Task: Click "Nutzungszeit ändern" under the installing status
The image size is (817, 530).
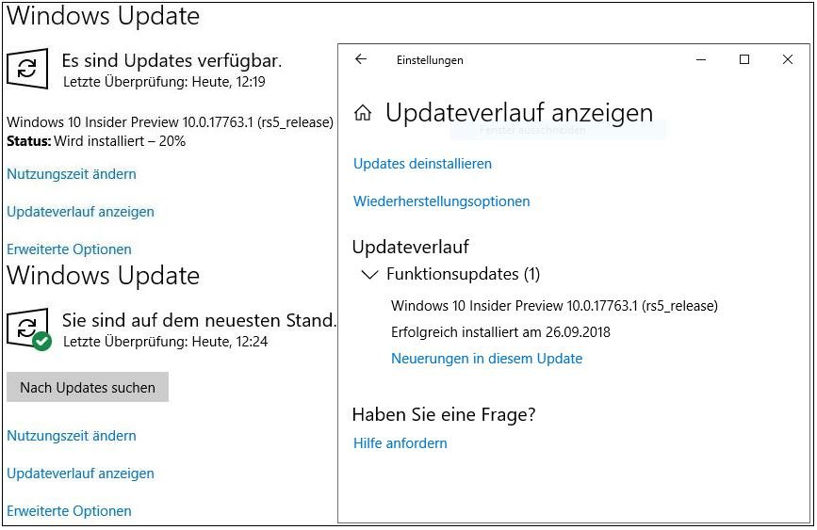Action: [x=72, y=174]
